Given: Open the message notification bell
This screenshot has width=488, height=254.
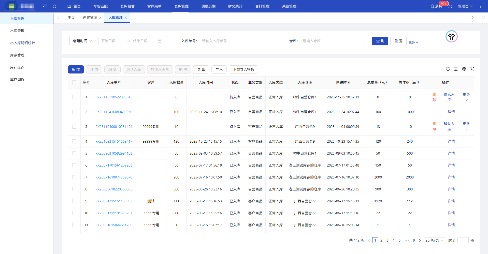Looking at the screenshot, I should pos(432,6).
